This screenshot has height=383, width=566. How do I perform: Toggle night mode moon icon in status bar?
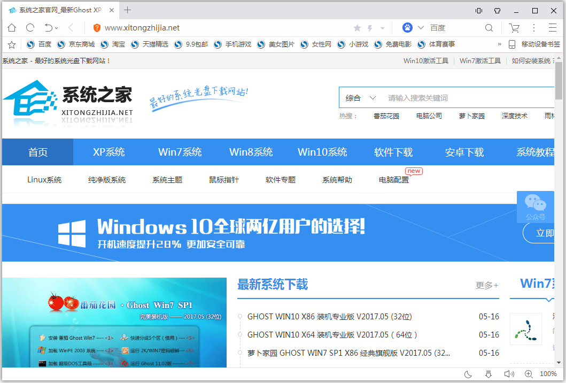coord(468,374)
